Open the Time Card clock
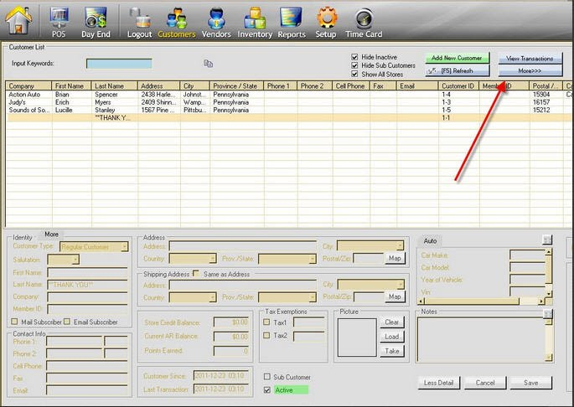 [x=363, y=22]
